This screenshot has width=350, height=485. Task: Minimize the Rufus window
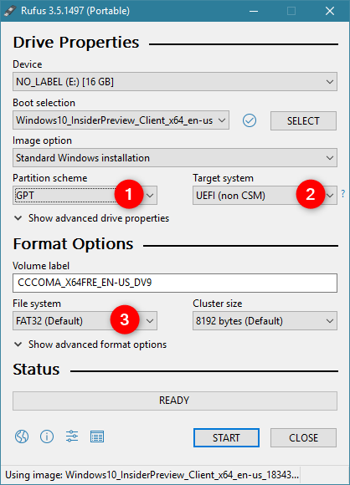pyautogui.click(x=254, y=11)
